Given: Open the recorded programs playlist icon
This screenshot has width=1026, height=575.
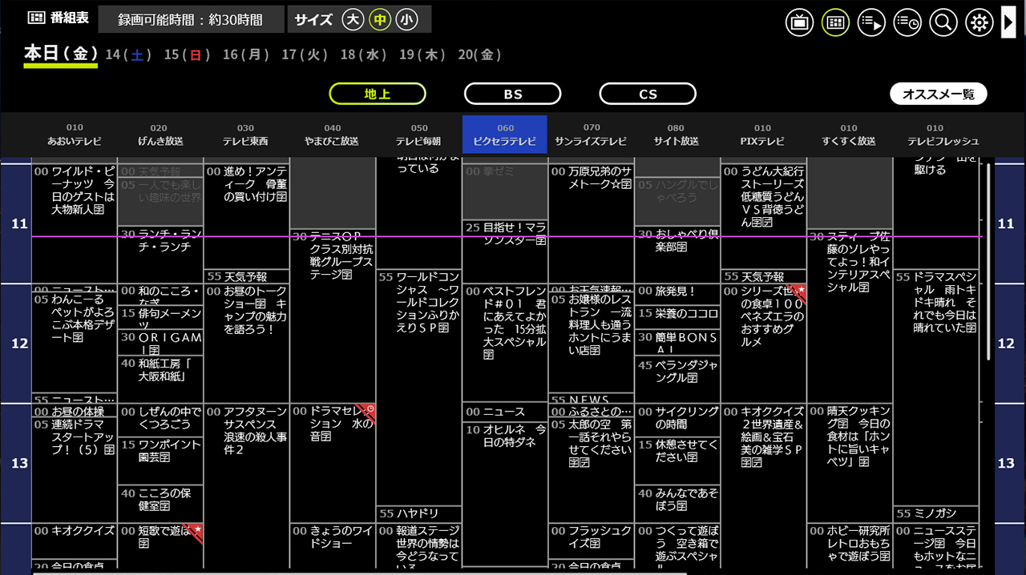Looking at the screenshot, I should coord(871,22).
